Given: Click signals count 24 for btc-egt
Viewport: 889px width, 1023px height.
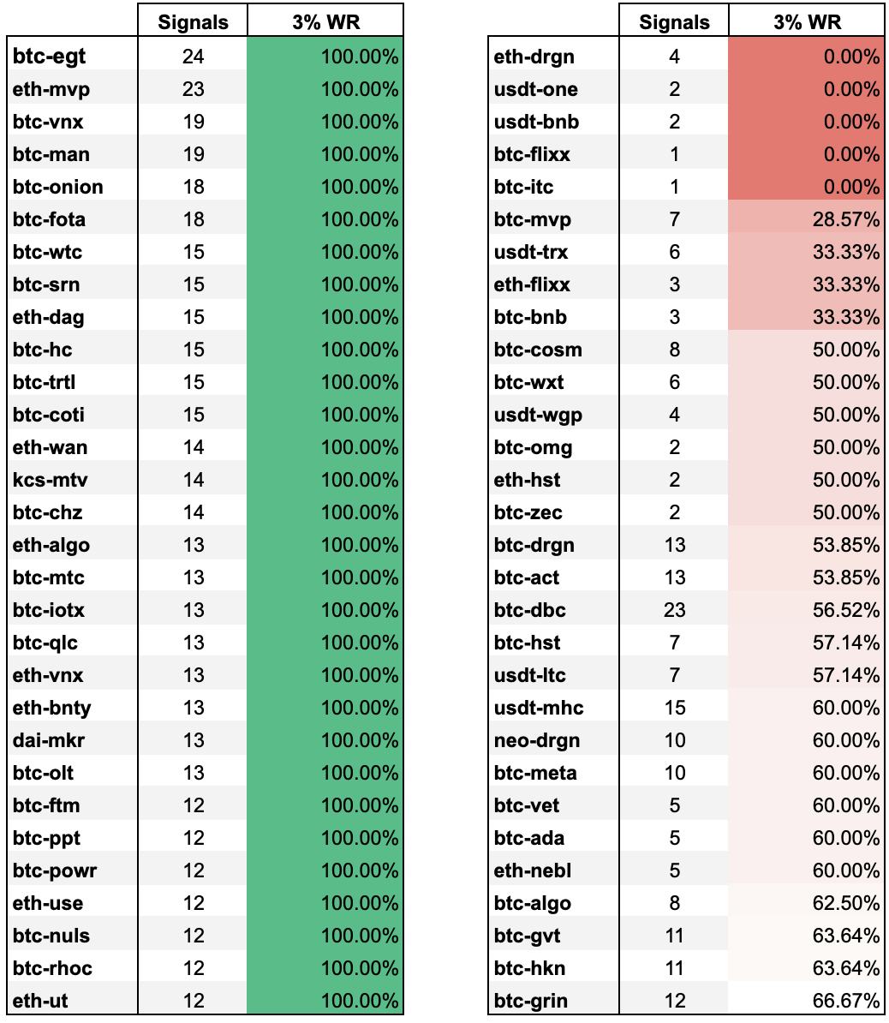Looking at the screenshot, I should point(193,57).
